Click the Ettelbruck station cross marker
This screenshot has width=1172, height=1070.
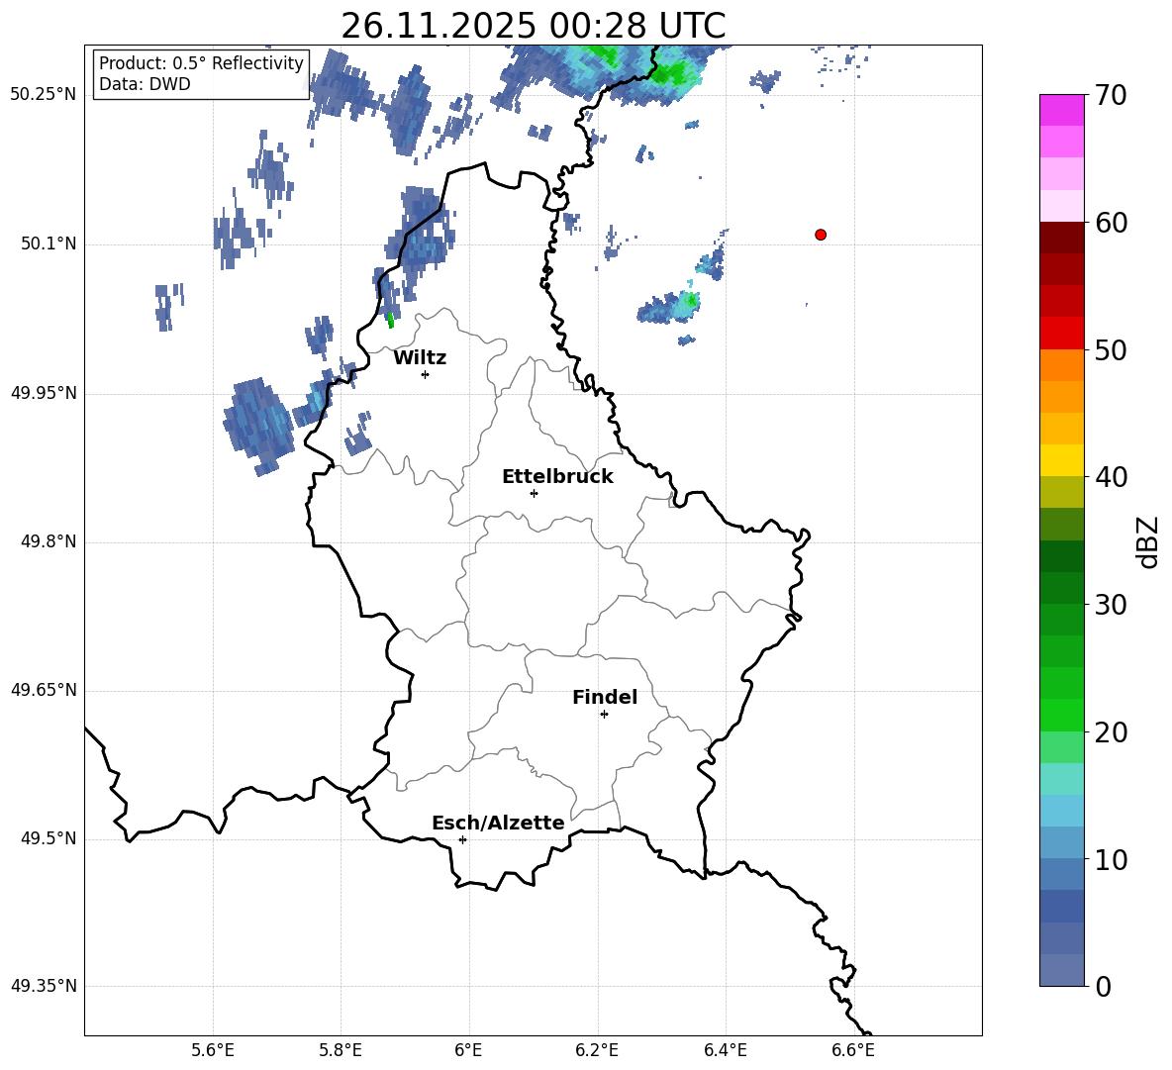click(x=534, y=493)
